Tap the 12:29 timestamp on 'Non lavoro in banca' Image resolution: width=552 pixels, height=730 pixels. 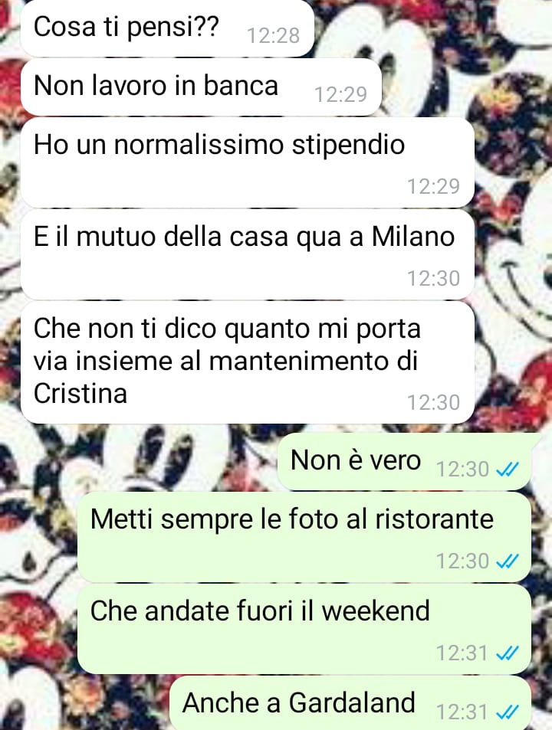(340, 94)
